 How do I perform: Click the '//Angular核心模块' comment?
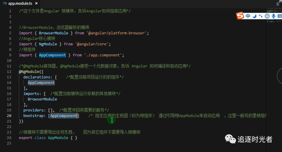(x=37, y=38)
